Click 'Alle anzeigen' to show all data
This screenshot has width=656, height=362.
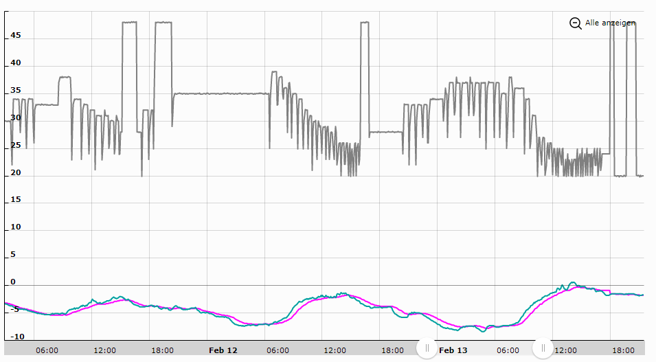[610, 23]
